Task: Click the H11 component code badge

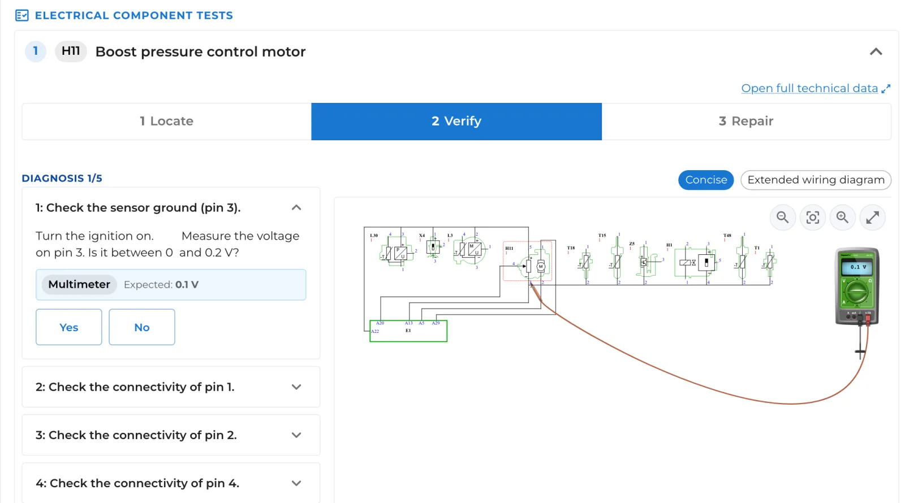Action: point(71,51)
